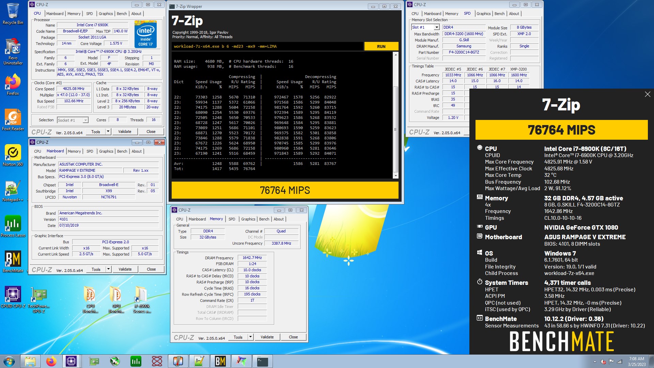
Task: Show hidden tray icons arrow
Action: 595,362
